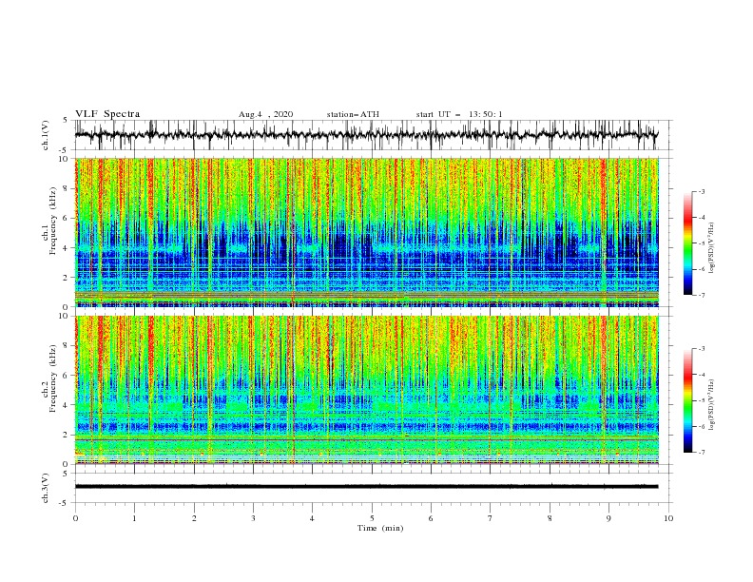
Task: Click inside the ch.1 spectrogram panel
Action: [366, 232]
